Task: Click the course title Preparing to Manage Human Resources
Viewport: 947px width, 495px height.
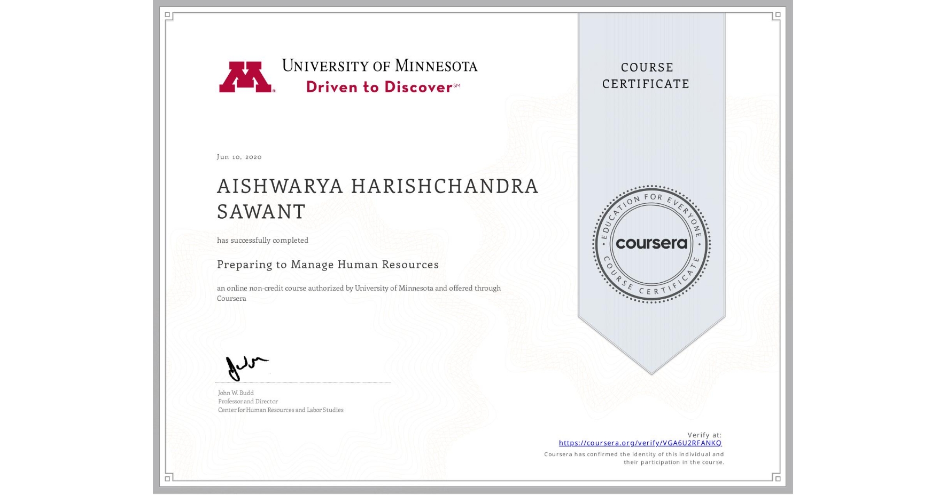Action: coord(328,265)
